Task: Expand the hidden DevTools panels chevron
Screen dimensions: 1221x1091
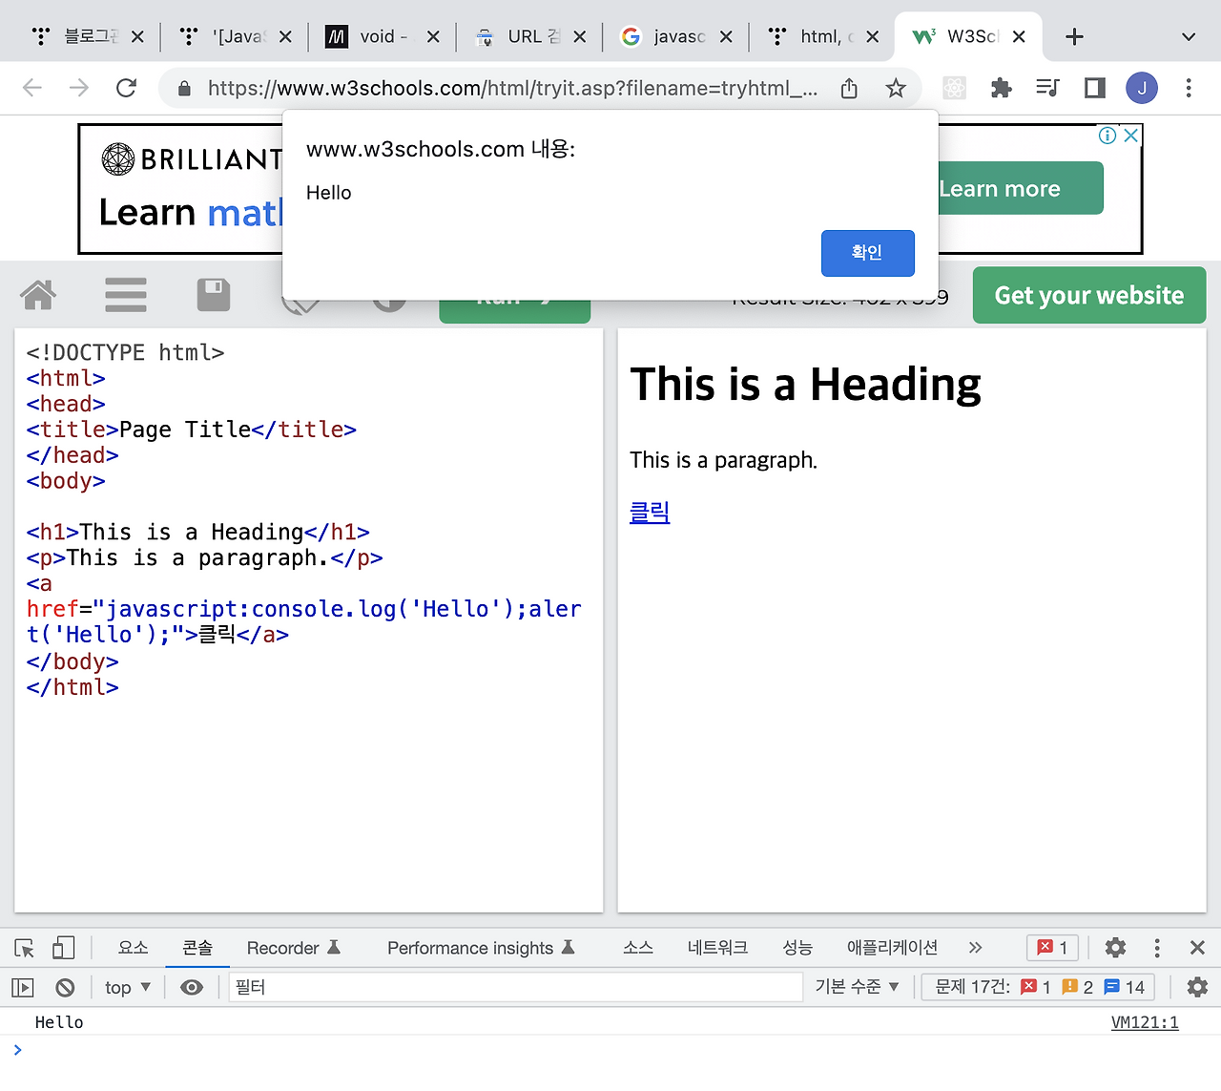Action: point(975,948)
